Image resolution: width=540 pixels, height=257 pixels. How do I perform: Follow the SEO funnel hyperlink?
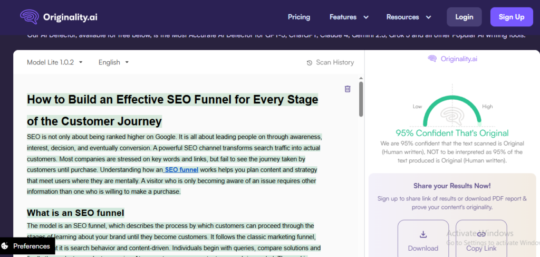[x=181, y=170]
